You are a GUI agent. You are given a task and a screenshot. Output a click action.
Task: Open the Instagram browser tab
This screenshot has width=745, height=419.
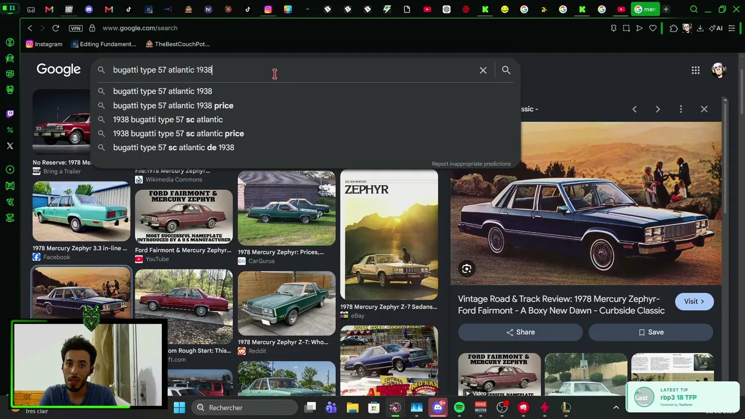point(268,9)
